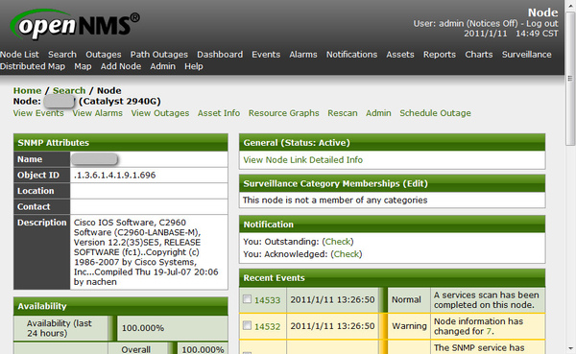This screenshot has width=576, height=354.
Task: Tick the checkbox for event 14533
Action: coord(248,299)
